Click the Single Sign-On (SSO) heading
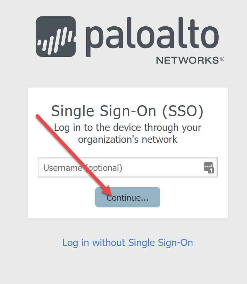Image resolution: width=247 pixels, height=284 pixels. [x=127, y=111]
